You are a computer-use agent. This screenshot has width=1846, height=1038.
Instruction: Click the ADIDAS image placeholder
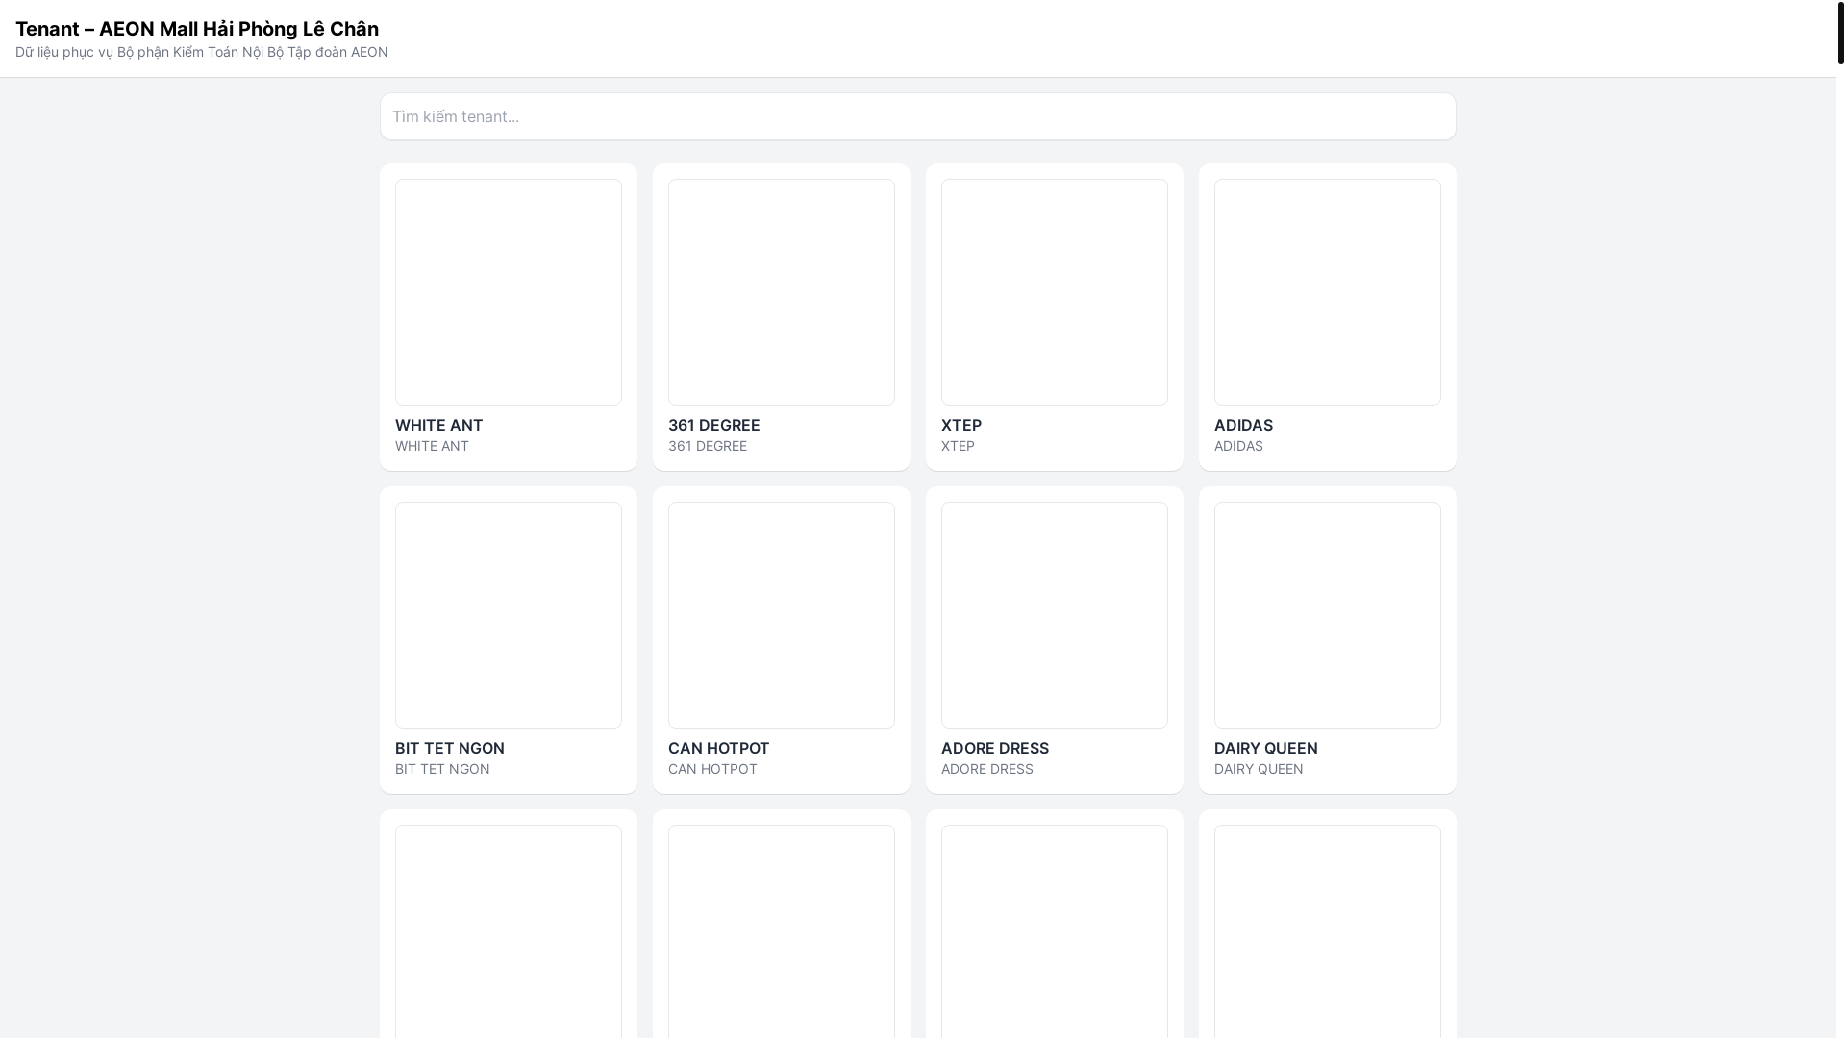[1327, 291]
